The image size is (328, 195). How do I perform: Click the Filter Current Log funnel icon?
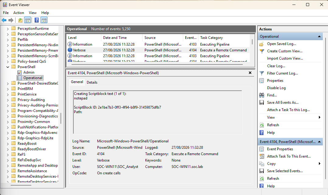[x=262, y=73]
